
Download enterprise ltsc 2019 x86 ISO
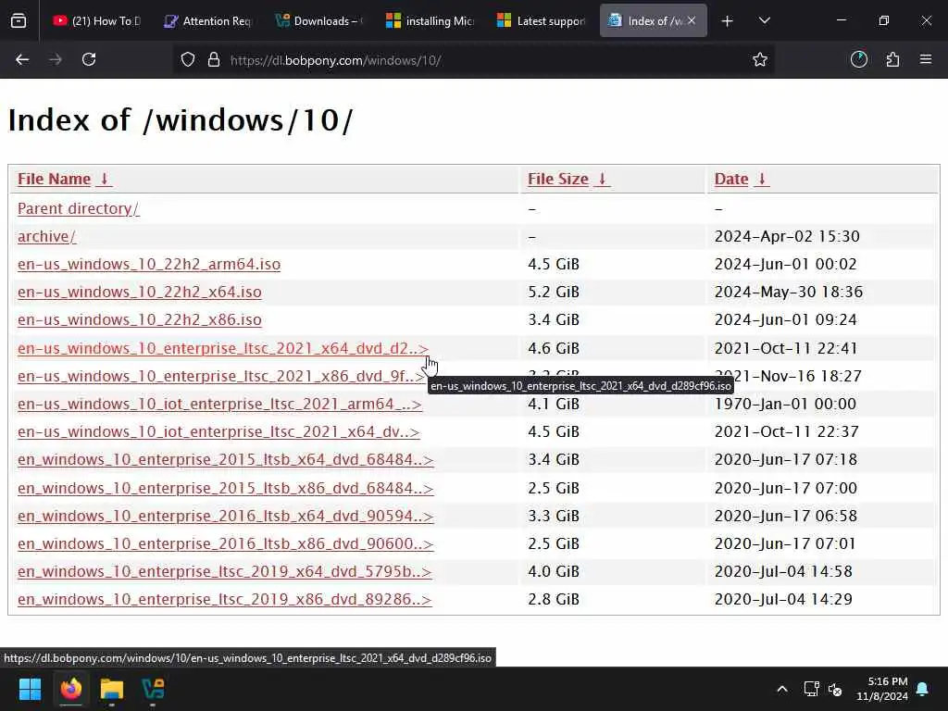[x=224, y=599]
